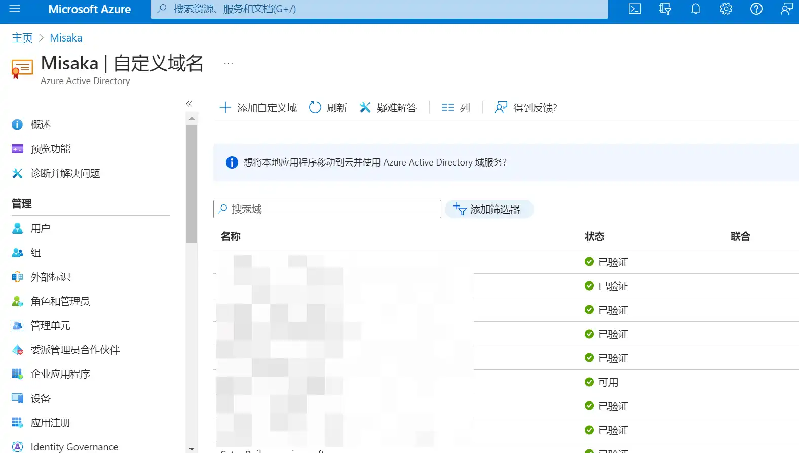This screenshot has height=453, width=799.
Task: Click the feedback icon beside 得到反馈?
Action: coord(501,107)
